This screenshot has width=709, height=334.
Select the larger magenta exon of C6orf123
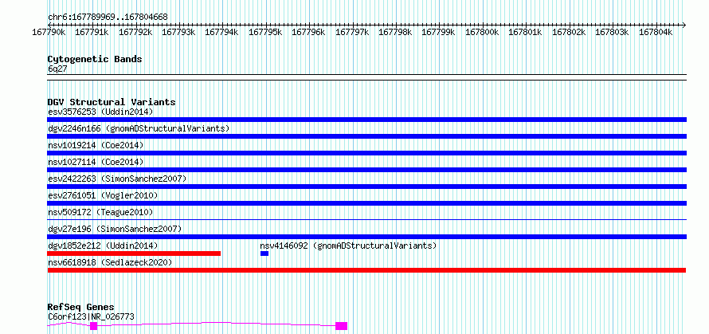342,326
